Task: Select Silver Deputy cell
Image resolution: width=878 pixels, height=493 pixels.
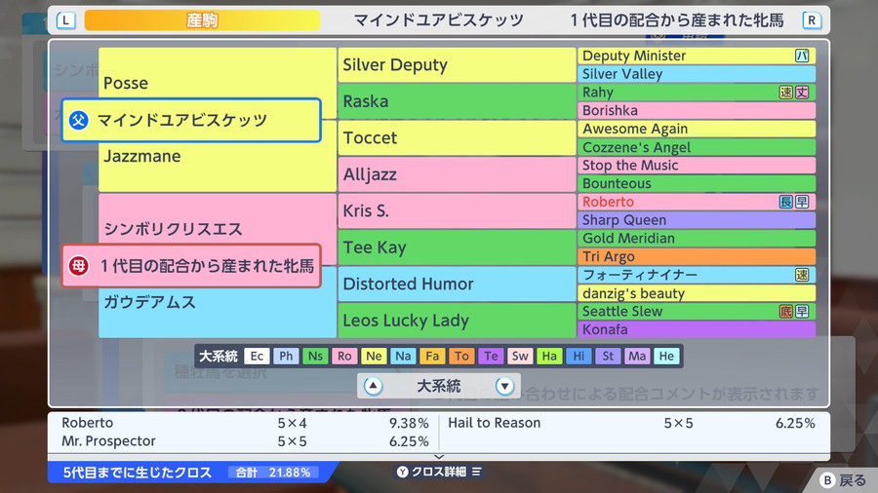Action: coord(457,65)
